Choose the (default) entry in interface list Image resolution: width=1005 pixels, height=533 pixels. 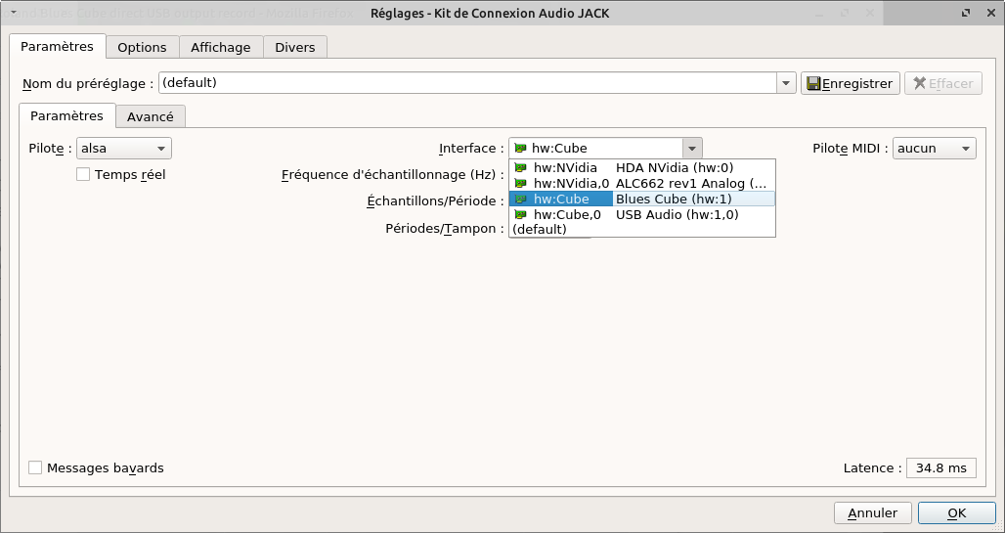point(540,230)
